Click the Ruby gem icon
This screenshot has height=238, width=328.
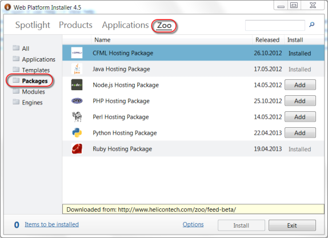click(77, 149)
